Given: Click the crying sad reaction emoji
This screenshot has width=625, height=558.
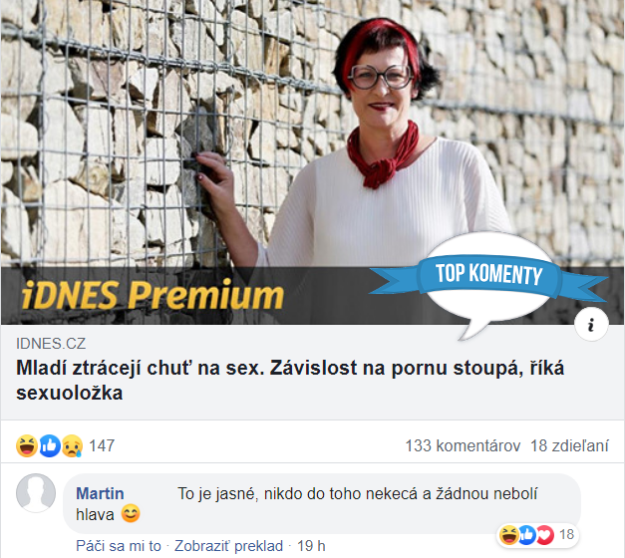Looking at the screenshot, I should coord(72,445).
